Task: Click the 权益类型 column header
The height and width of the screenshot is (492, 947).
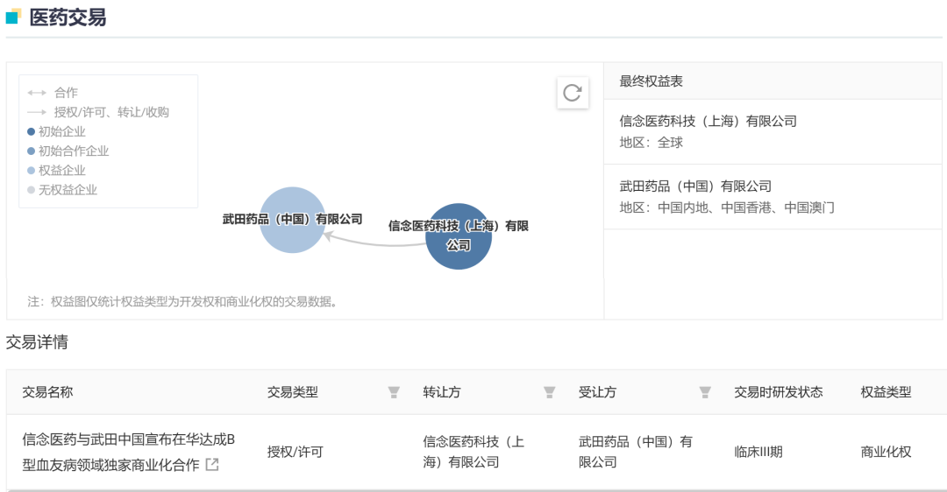Action: (x=886, y=392)
